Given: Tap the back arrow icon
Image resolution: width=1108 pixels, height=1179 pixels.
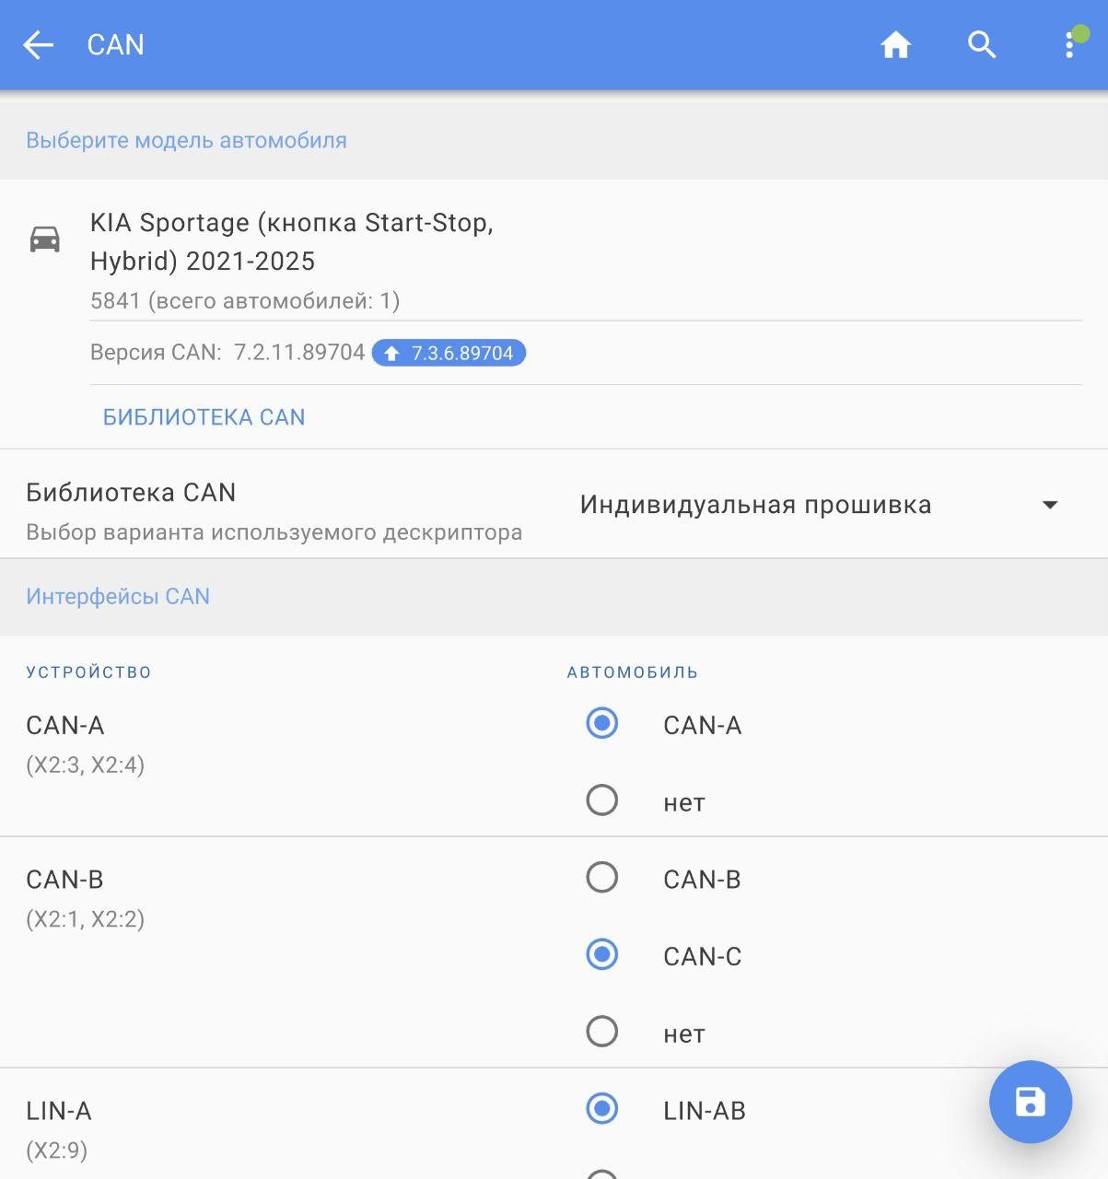Looking at the screenshot, I should pos(39,45).
